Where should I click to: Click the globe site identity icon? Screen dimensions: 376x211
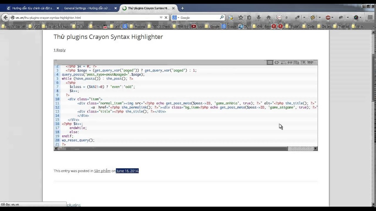pos(13,18)
